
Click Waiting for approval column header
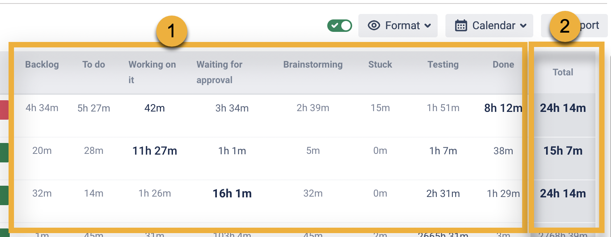pos(219,72)
